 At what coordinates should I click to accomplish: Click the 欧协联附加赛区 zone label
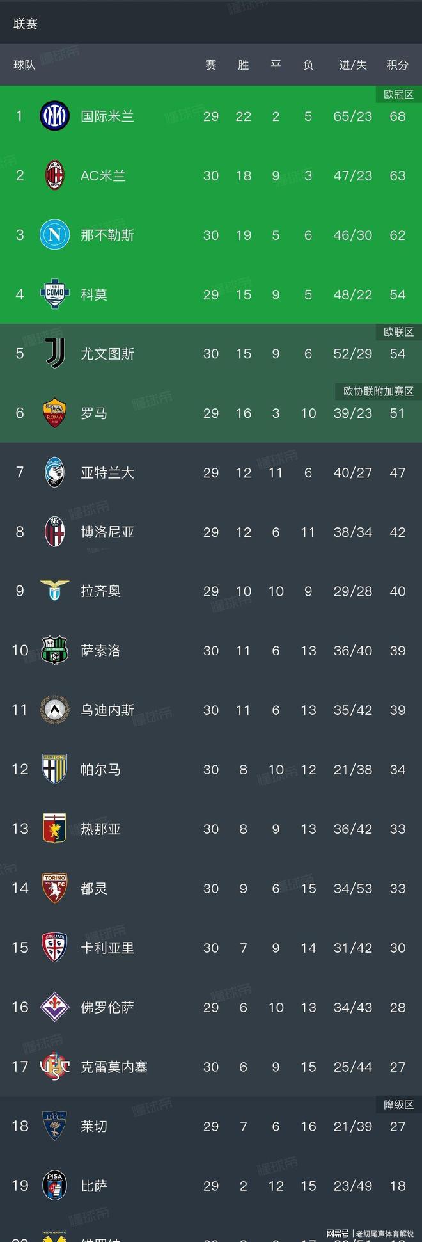379,392
